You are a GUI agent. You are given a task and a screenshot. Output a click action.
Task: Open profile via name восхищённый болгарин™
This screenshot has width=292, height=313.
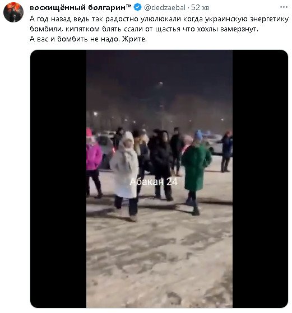tap(81, 8)
